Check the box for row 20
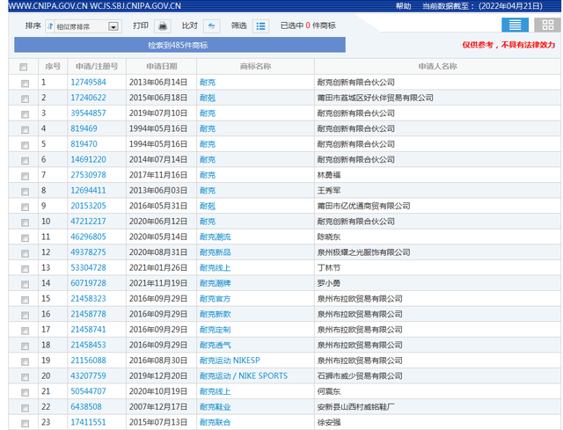 [x=25, y=377]
